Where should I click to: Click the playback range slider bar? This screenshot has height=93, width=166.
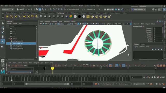47,84
